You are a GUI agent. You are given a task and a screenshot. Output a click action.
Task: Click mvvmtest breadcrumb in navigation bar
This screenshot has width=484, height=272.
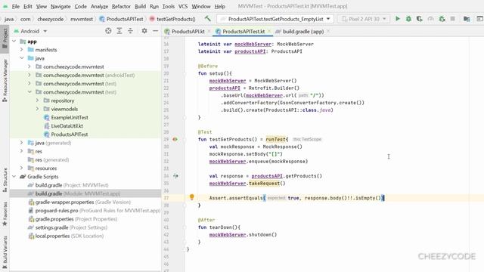pyautogui.click(x=82, y=19)
